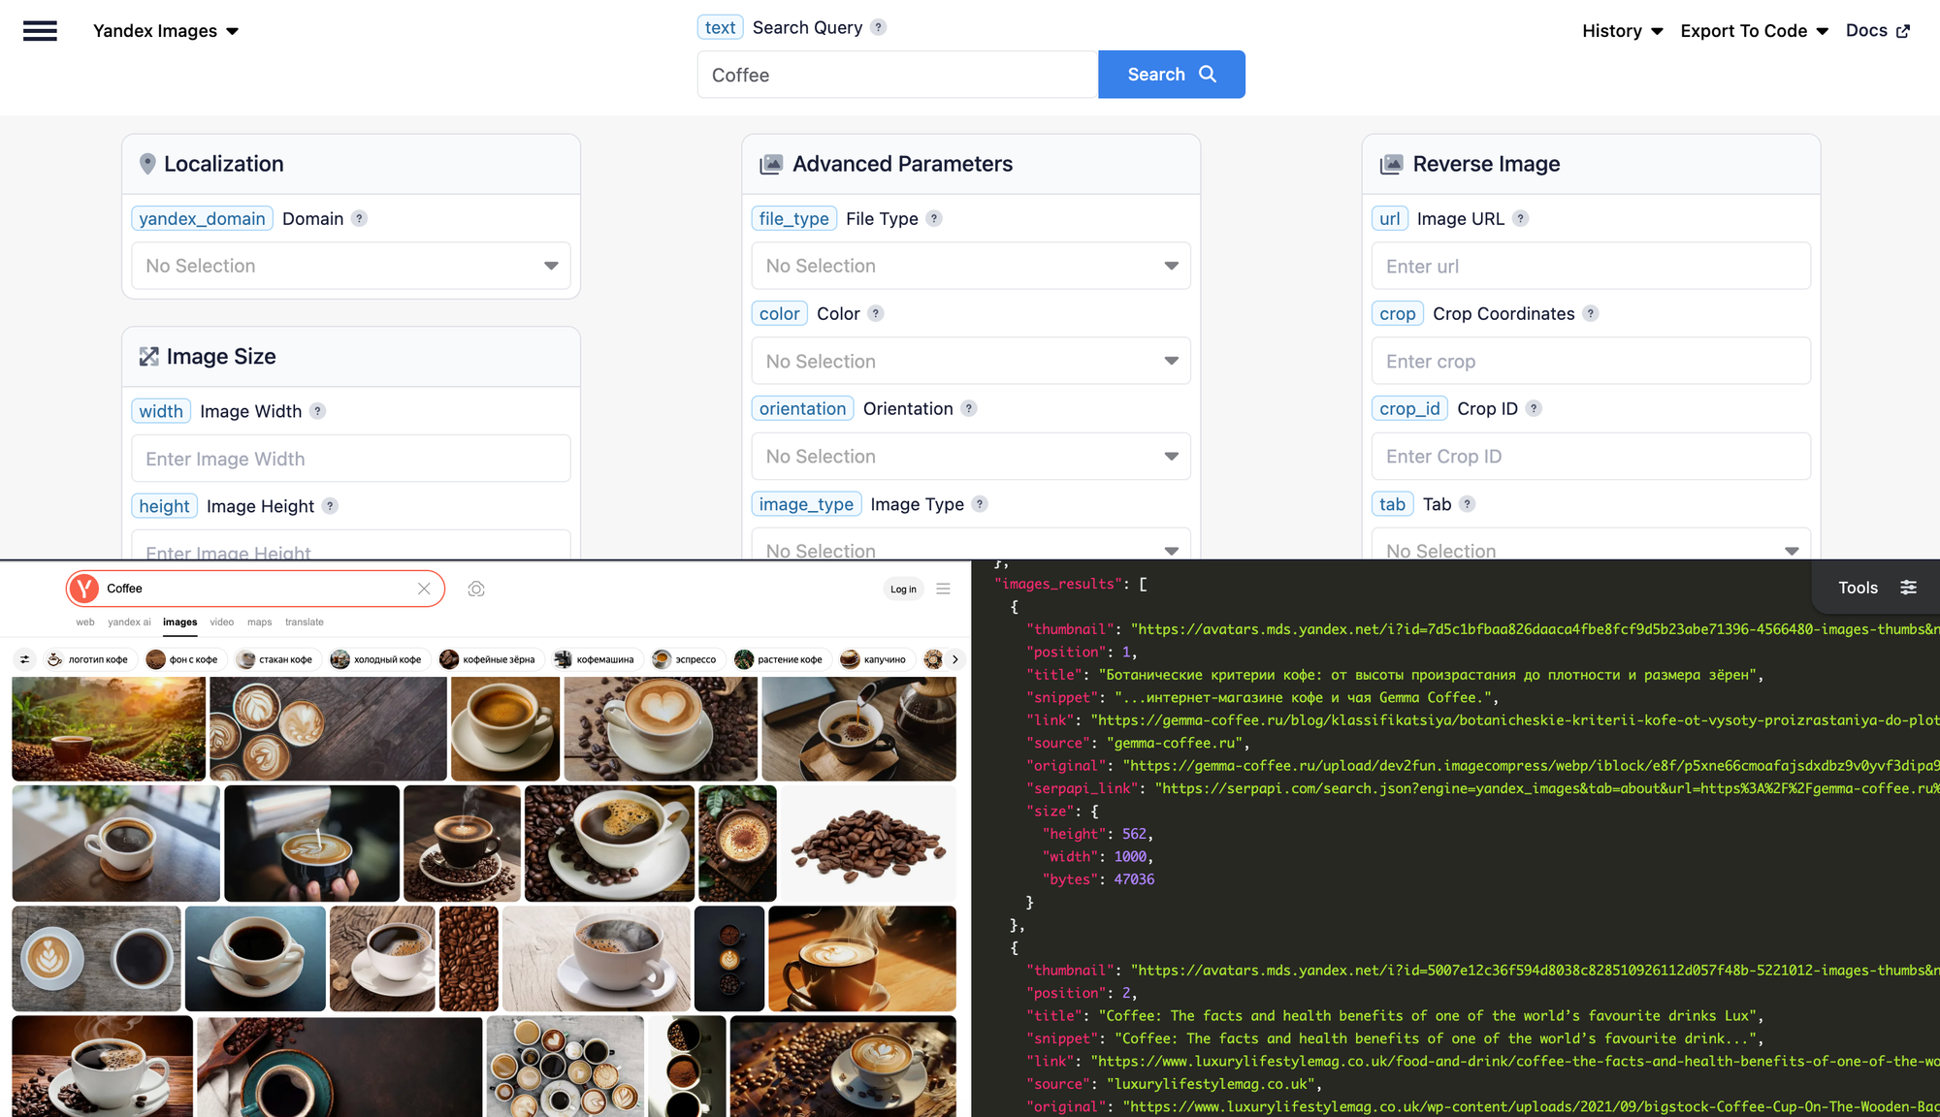Click the help icon next to Color
The width and height of the screenshot is (1940, 1117).
click(876, 313)
